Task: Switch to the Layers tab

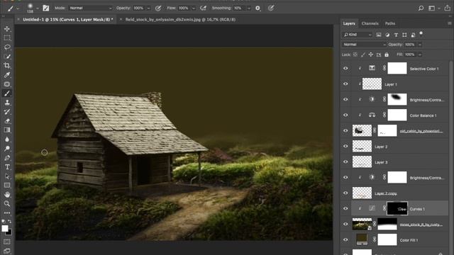Action: pyautogui.click(x=349, y=23)
